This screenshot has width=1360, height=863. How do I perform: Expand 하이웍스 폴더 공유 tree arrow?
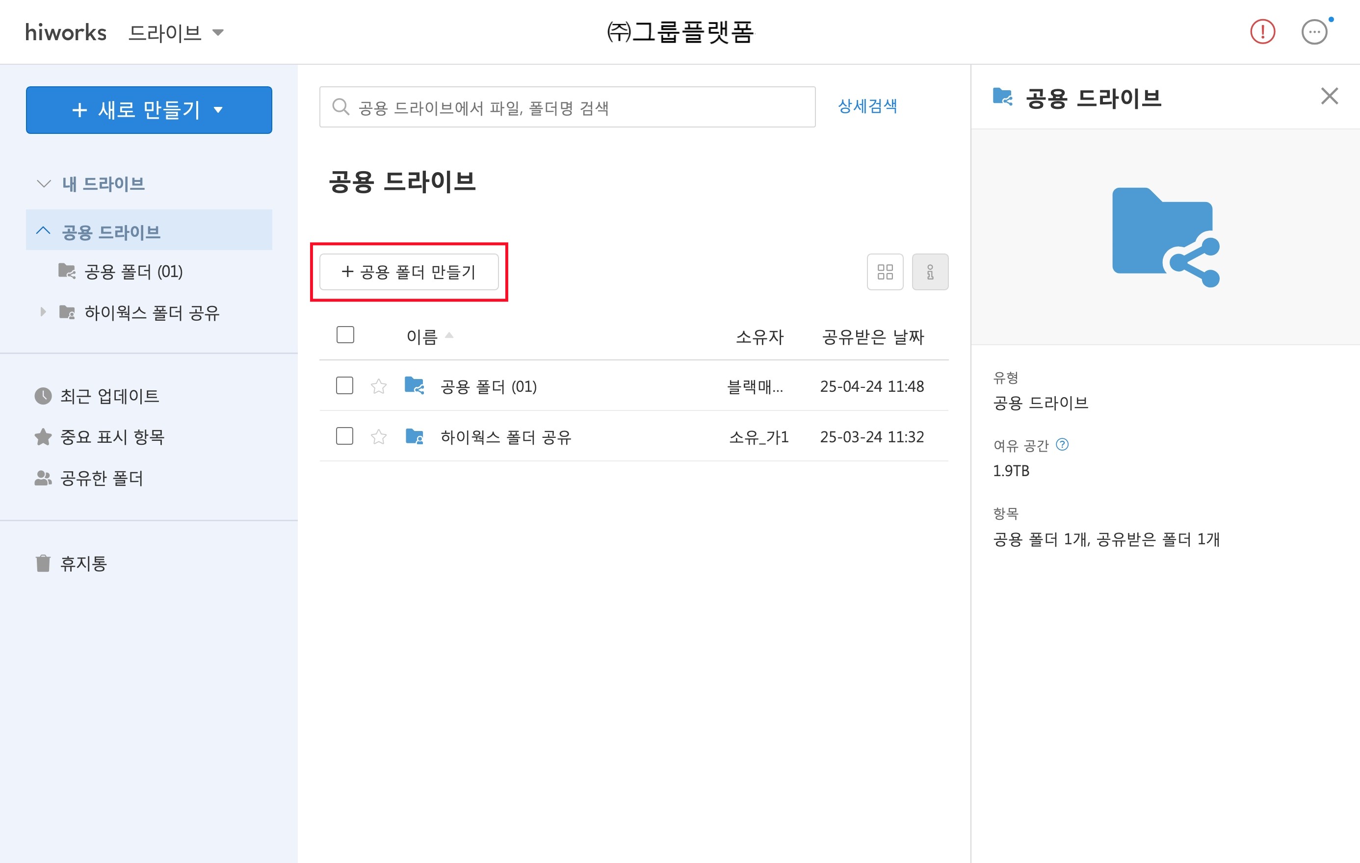[x=43, y=311]
